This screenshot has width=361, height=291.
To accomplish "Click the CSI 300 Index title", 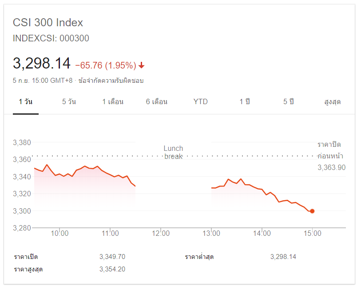I will click(48, 23).
